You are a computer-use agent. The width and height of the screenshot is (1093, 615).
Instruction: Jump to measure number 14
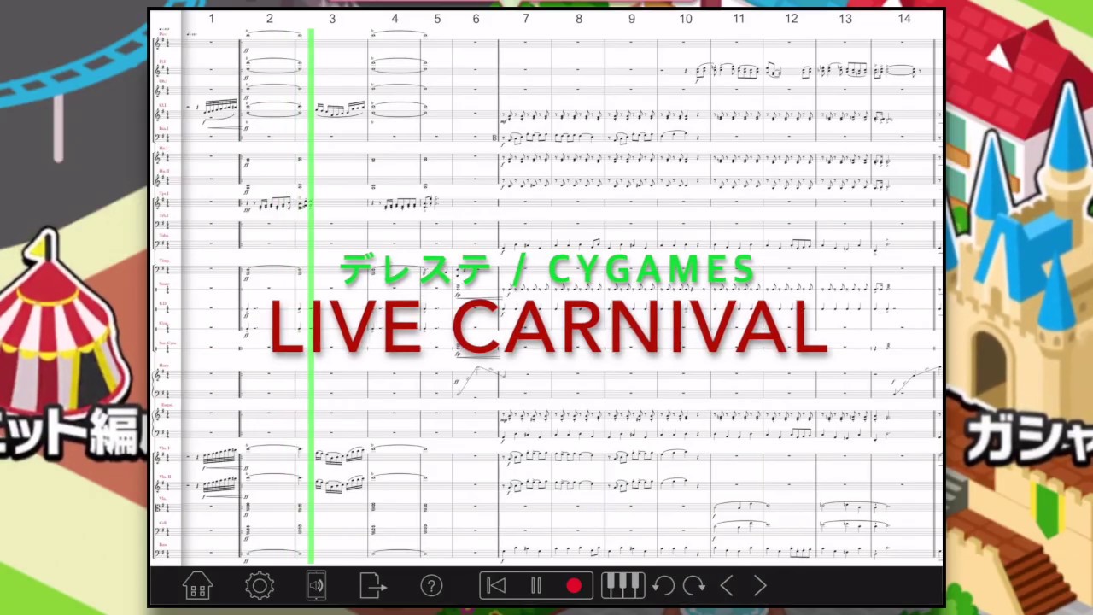tap(904, 19)
